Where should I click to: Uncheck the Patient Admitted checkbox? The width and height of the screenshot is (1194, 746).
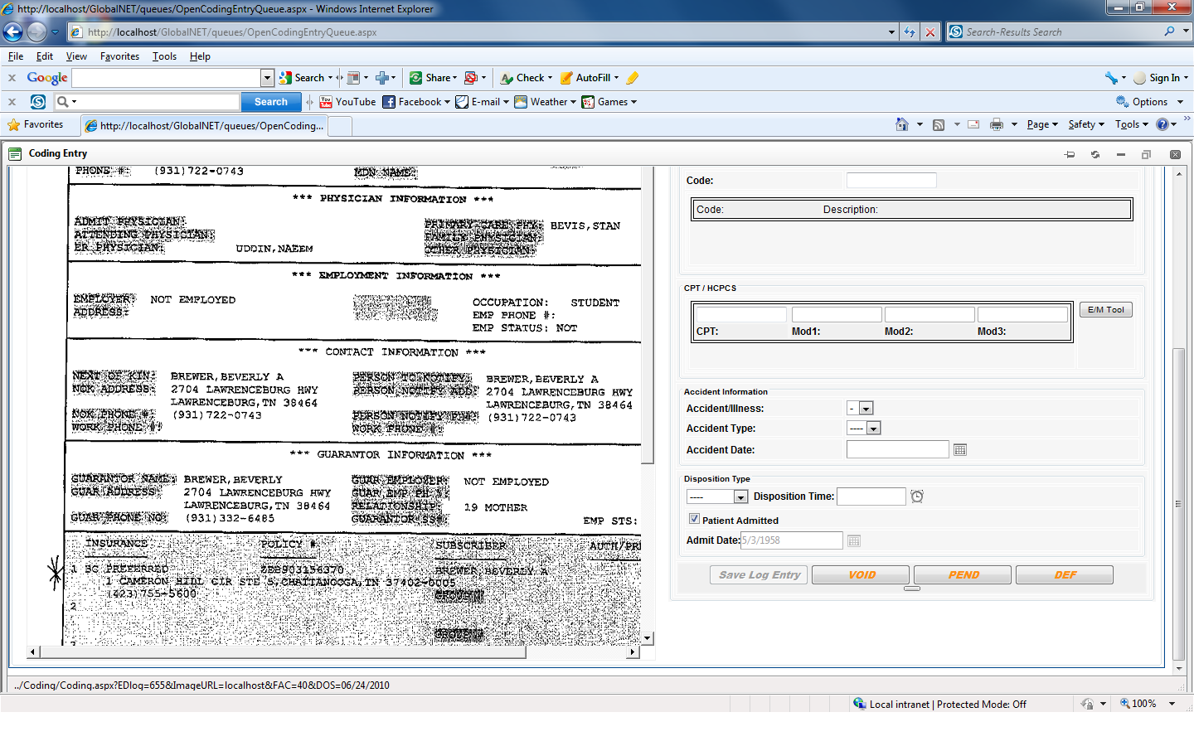[694, 519]
